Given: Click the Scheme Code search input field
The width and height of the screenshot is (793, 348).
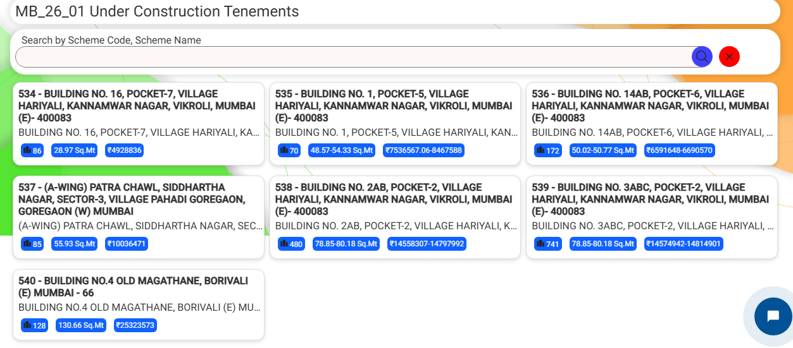Looking at the screenshot, I should [x=353, y=57].
